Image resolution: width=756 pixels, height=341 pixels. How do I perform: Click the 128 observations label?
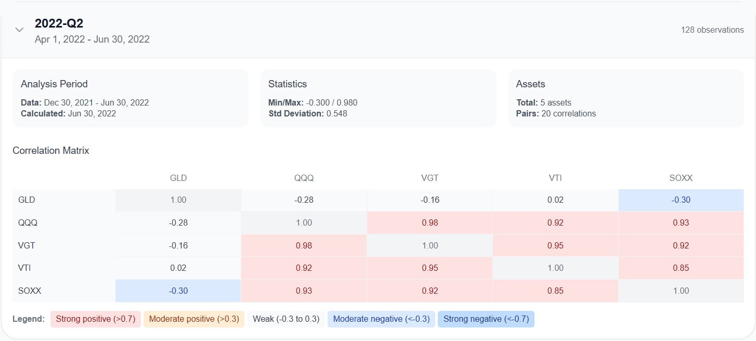coord(713,30)
